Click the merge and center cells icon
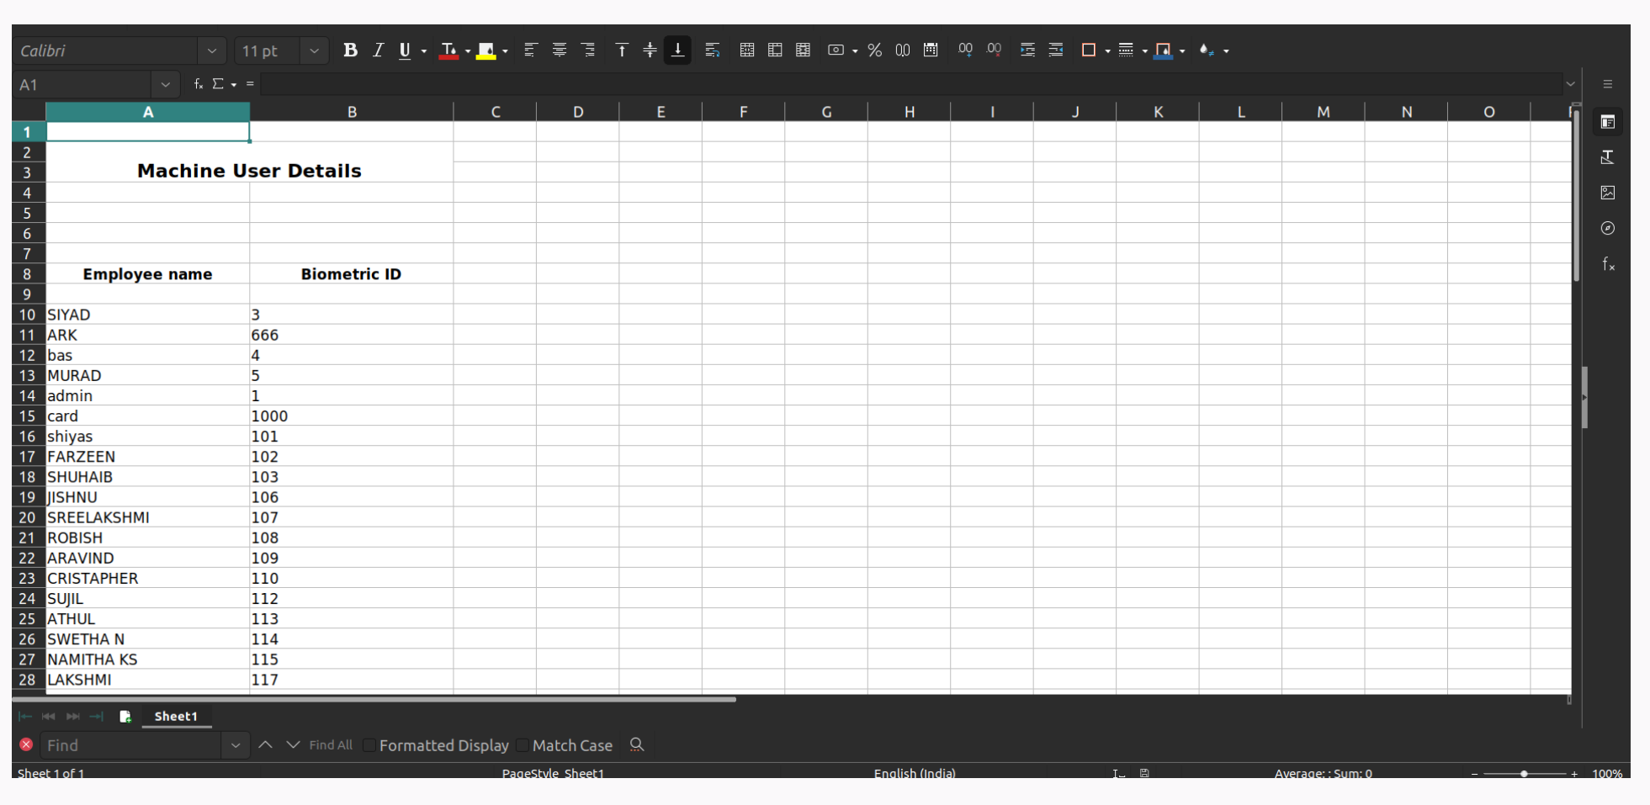 tap(746, 50)
